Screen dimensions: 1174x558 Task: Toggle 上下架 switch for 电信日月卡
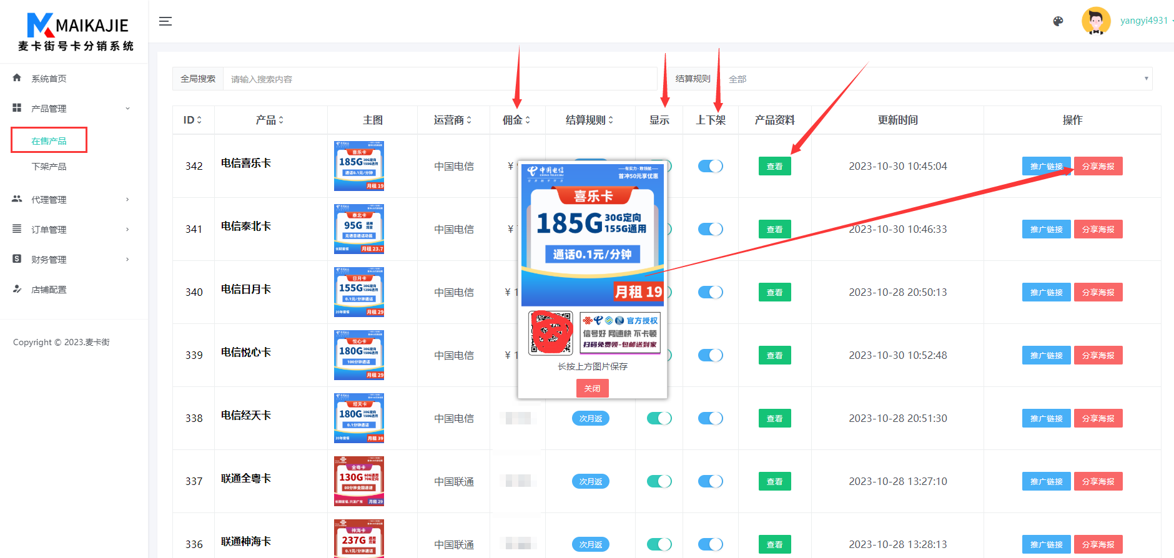coord(711,292)
